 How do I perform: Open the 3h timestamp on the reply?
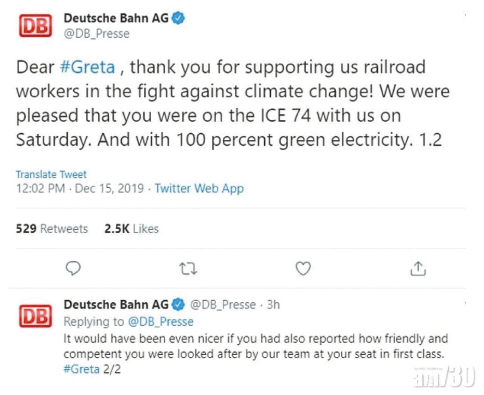pyautogui.click(x=273, y=304)
